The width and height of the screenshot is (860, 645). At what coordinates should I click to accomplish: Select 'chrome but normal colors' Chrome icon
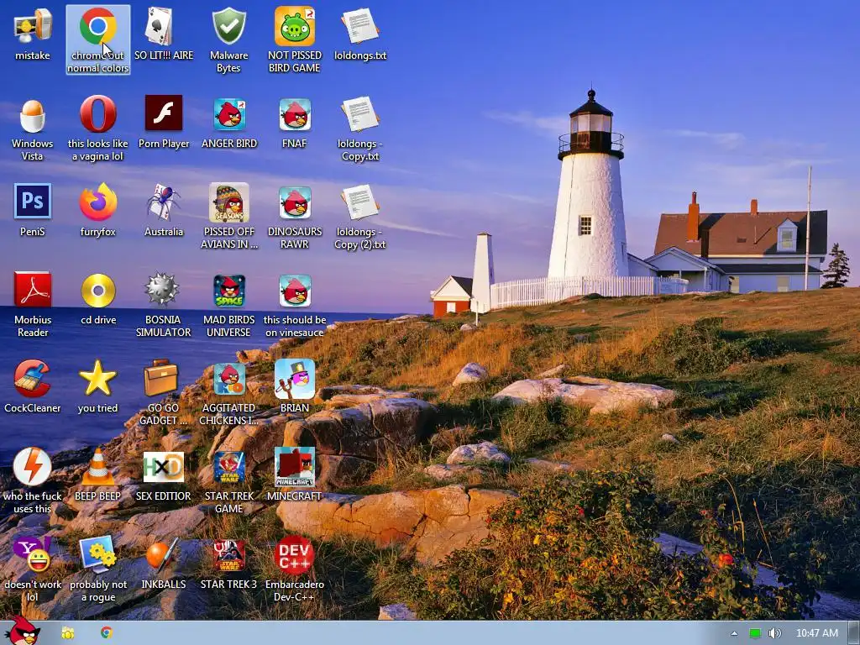[97, 26]
